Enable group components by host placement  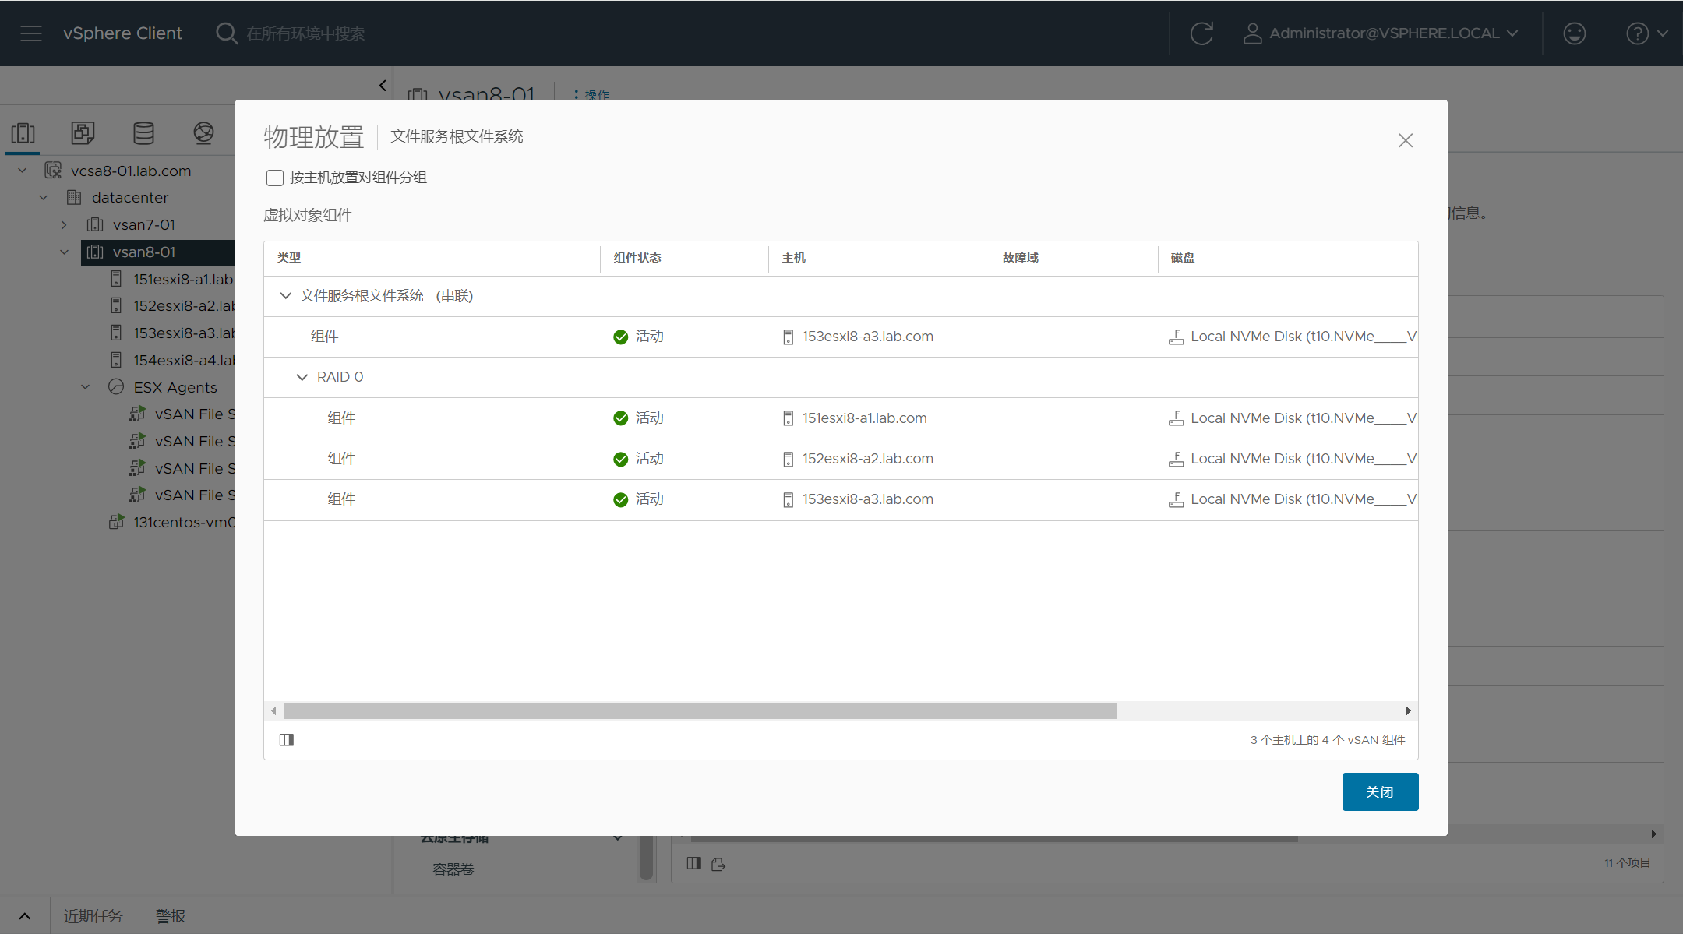[x=274, y=178]
